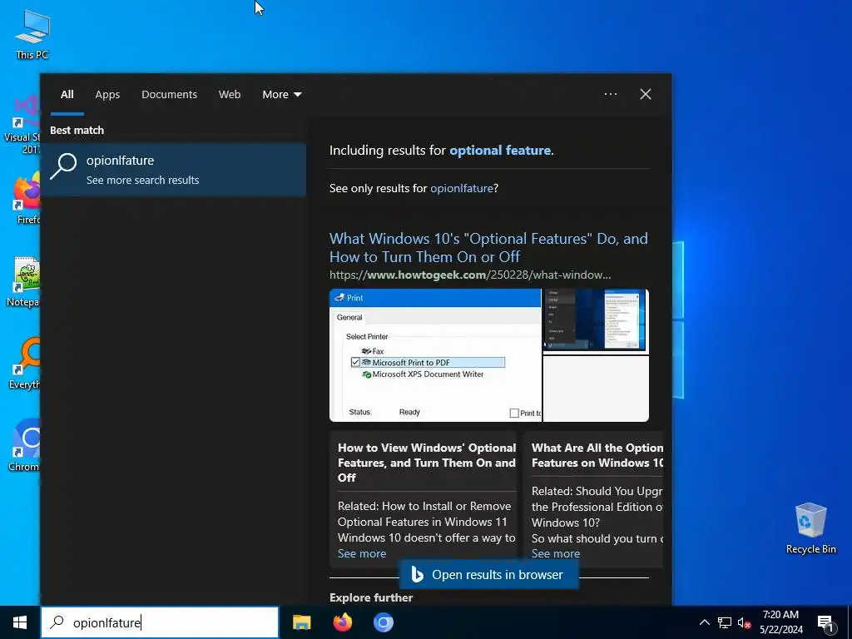Expand the More filter dropdown
This screenshot has width=852, height=639.
click(x=281, y=95)
